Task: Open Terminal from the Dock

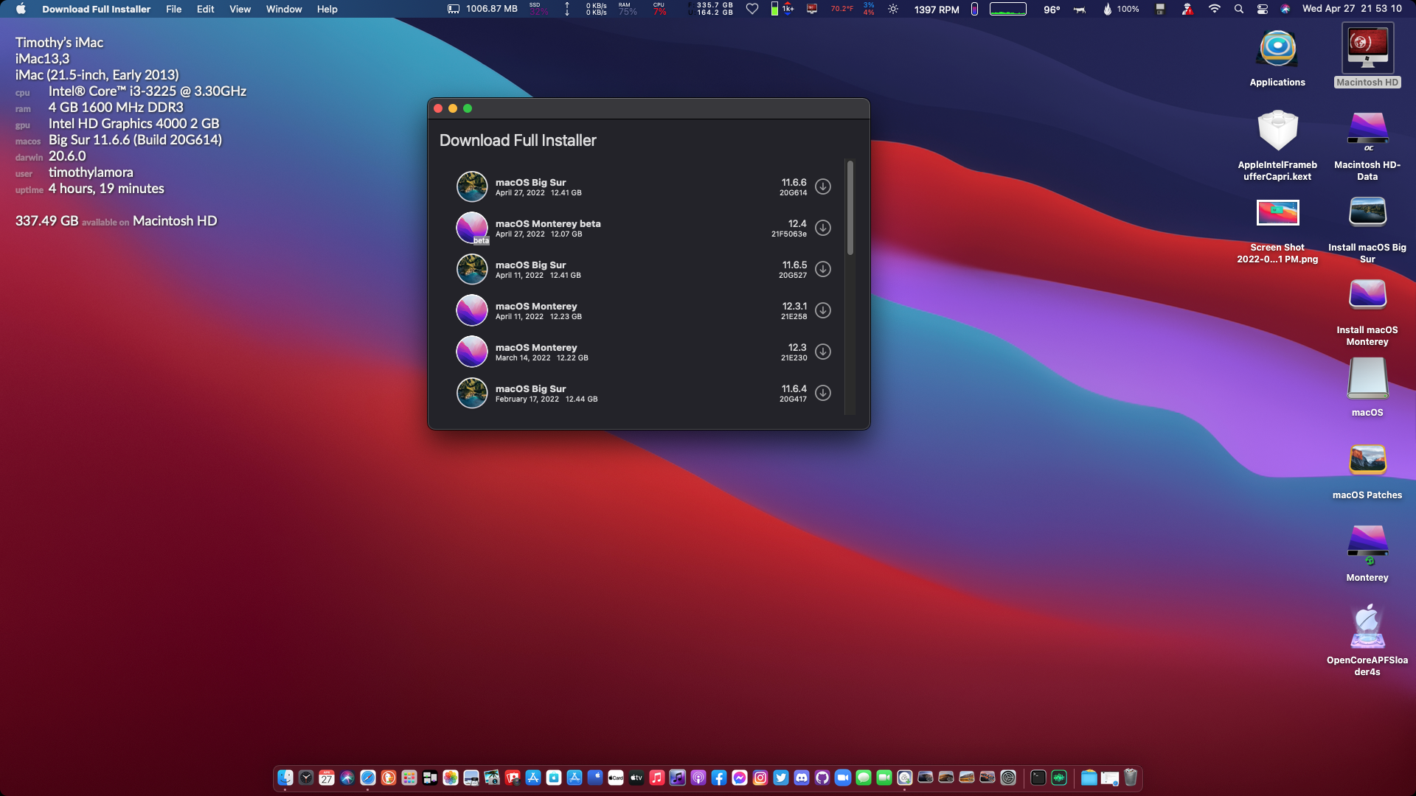Action: 1038,778
